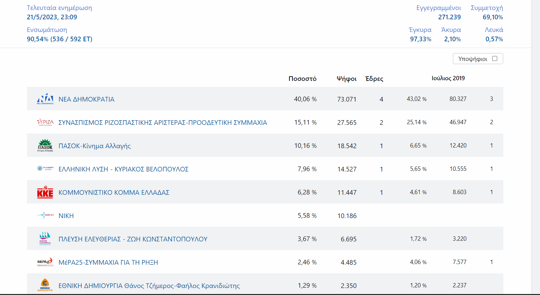This screenshot has width=540, height=295.
Task: Select ΚΟΜΜΟΥΝΙΣΤΙΚΟ ΚΟΜΜΑ ΕΛΛΑΔΑΣ party name
Action: [114, 192]
